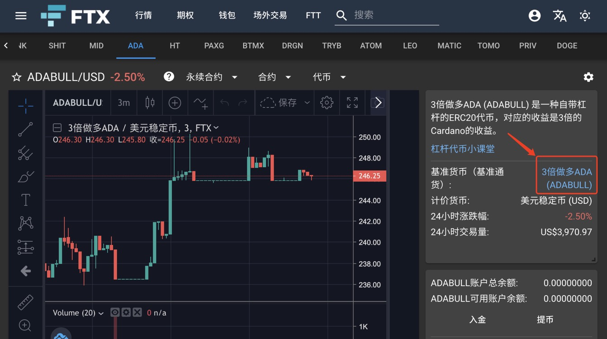This screenshot has width=607, height=339.
Task: Click the 保存 cloud save button
Action: [279, 103]
